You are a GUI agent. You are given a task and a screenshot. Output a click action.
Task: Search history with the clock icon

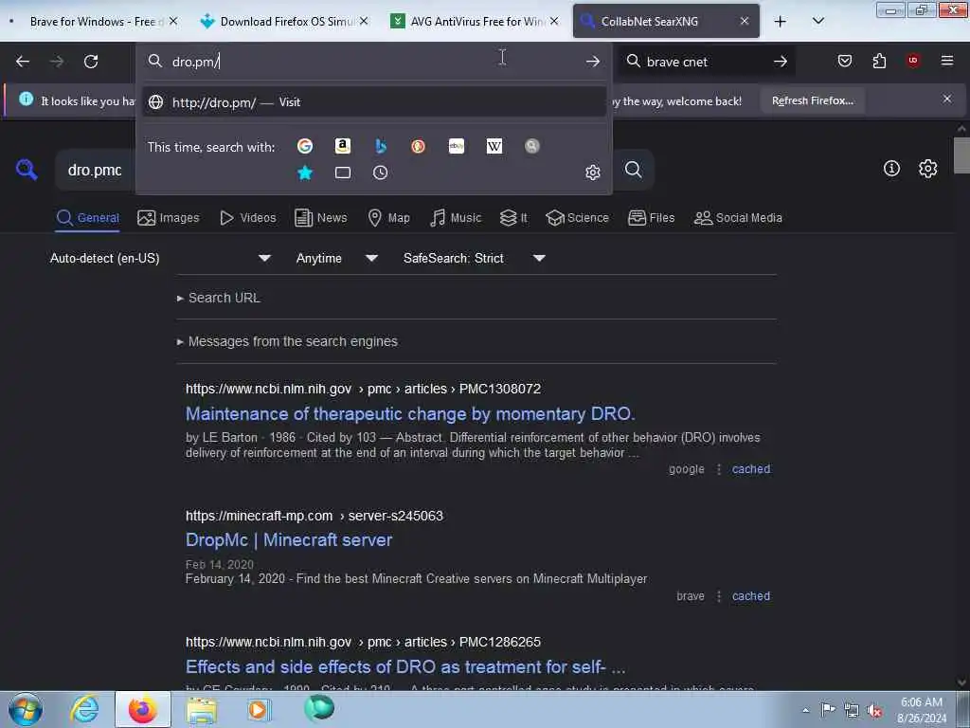pos(381,173)
